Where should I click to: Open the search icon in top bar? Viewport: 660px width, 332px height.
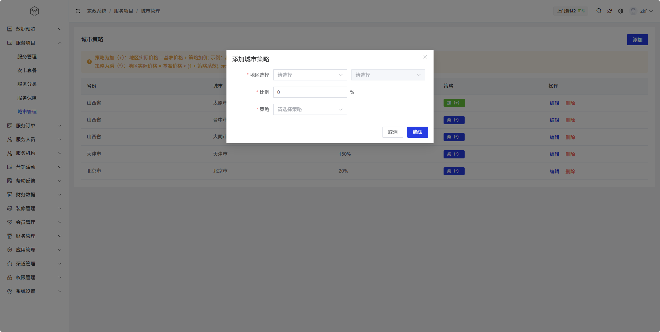(599, 11)
